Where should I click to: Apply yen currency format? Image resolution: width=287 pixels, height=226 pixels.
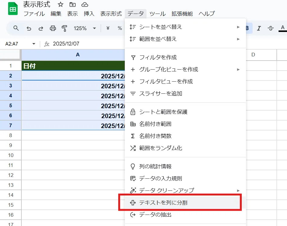pos(108,28)
